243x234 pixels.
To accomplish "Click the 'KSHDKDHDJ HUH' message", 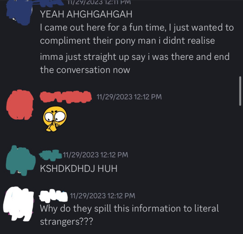I will click(x=79, y=168).
